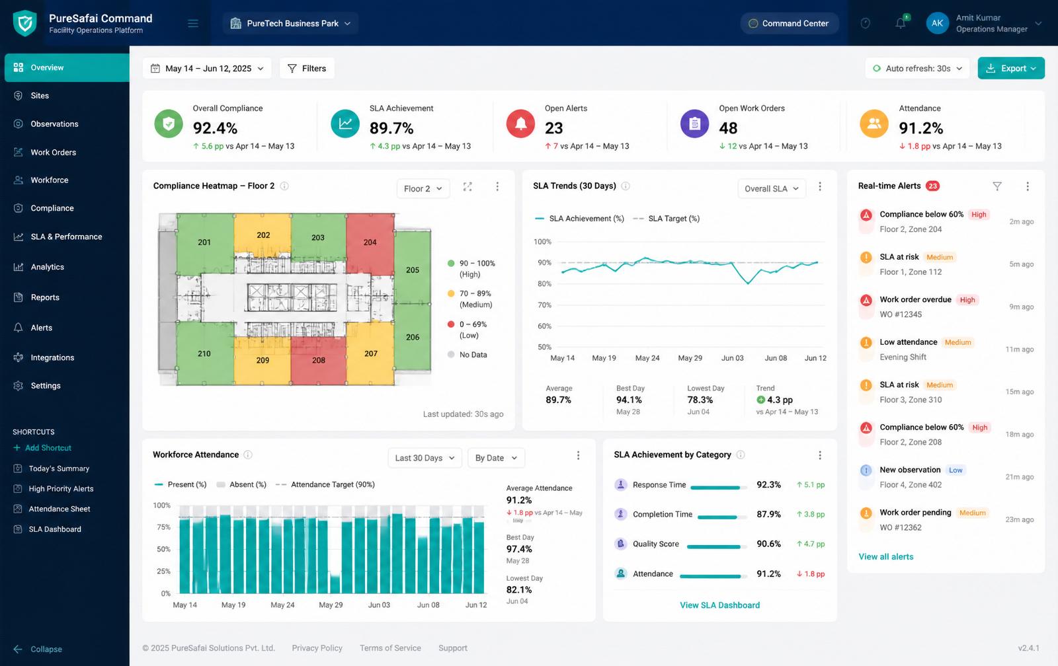Image resolution: width=1058 pixels, height=666 pixels.
Task: Show info for SLA Trends title
Action: pyautogui.click(x=626, y=186)
